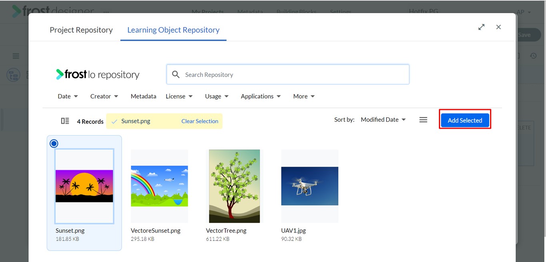
Task: Click the search magnifier icon
Action: [x=176, y=75]
